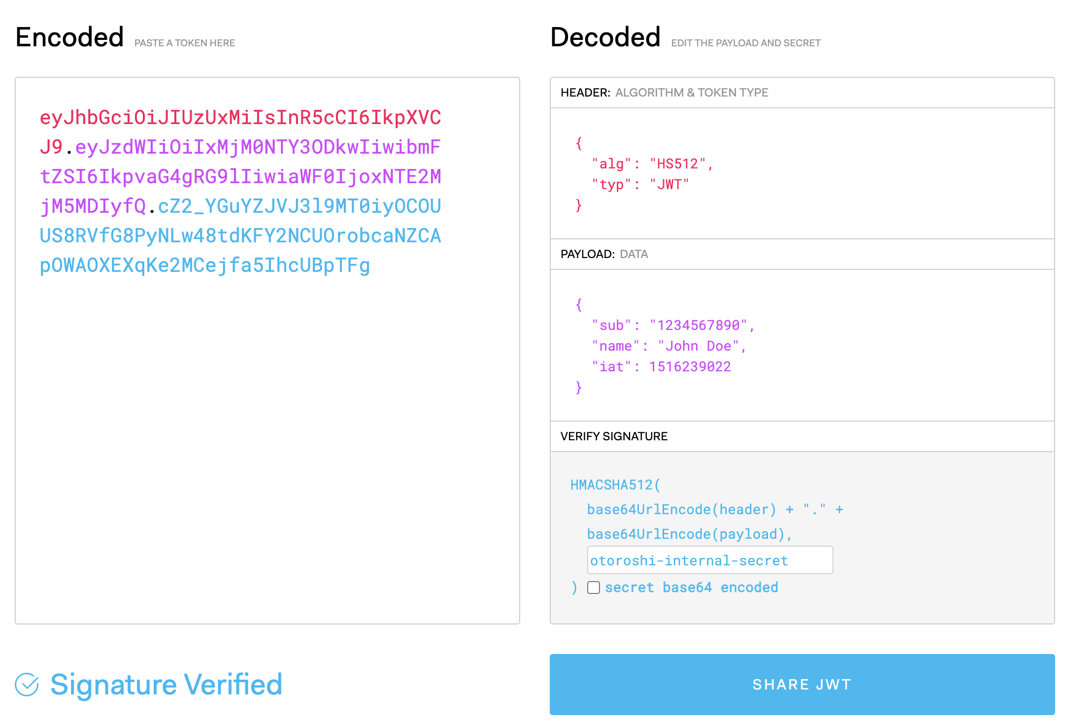Click the "iat" 1516239022 payload value

click(690, 367)
